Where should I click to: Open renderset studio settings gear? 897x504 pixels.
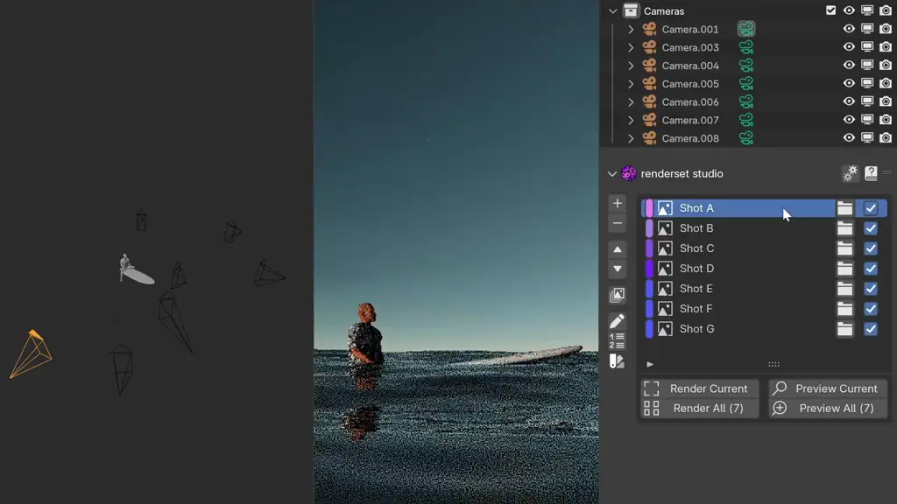850,173
